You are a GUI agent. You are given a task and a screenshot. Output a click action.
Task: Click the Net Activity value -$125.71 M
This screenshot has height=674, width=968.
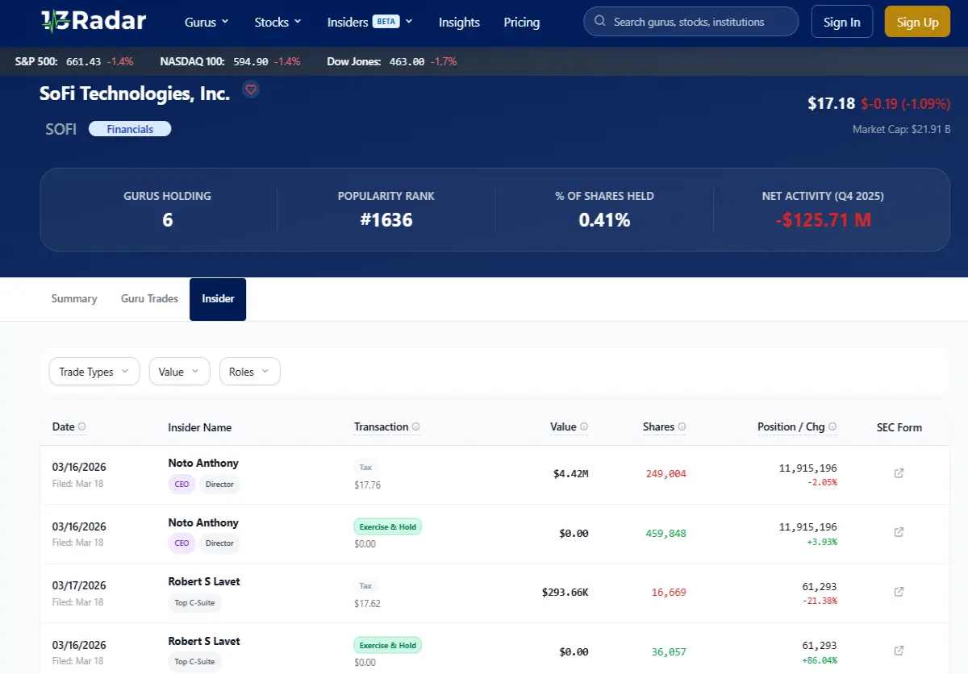(823, 219)
